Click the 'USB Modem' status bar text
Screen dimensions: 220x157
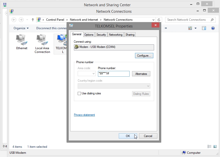coord(18,153)
